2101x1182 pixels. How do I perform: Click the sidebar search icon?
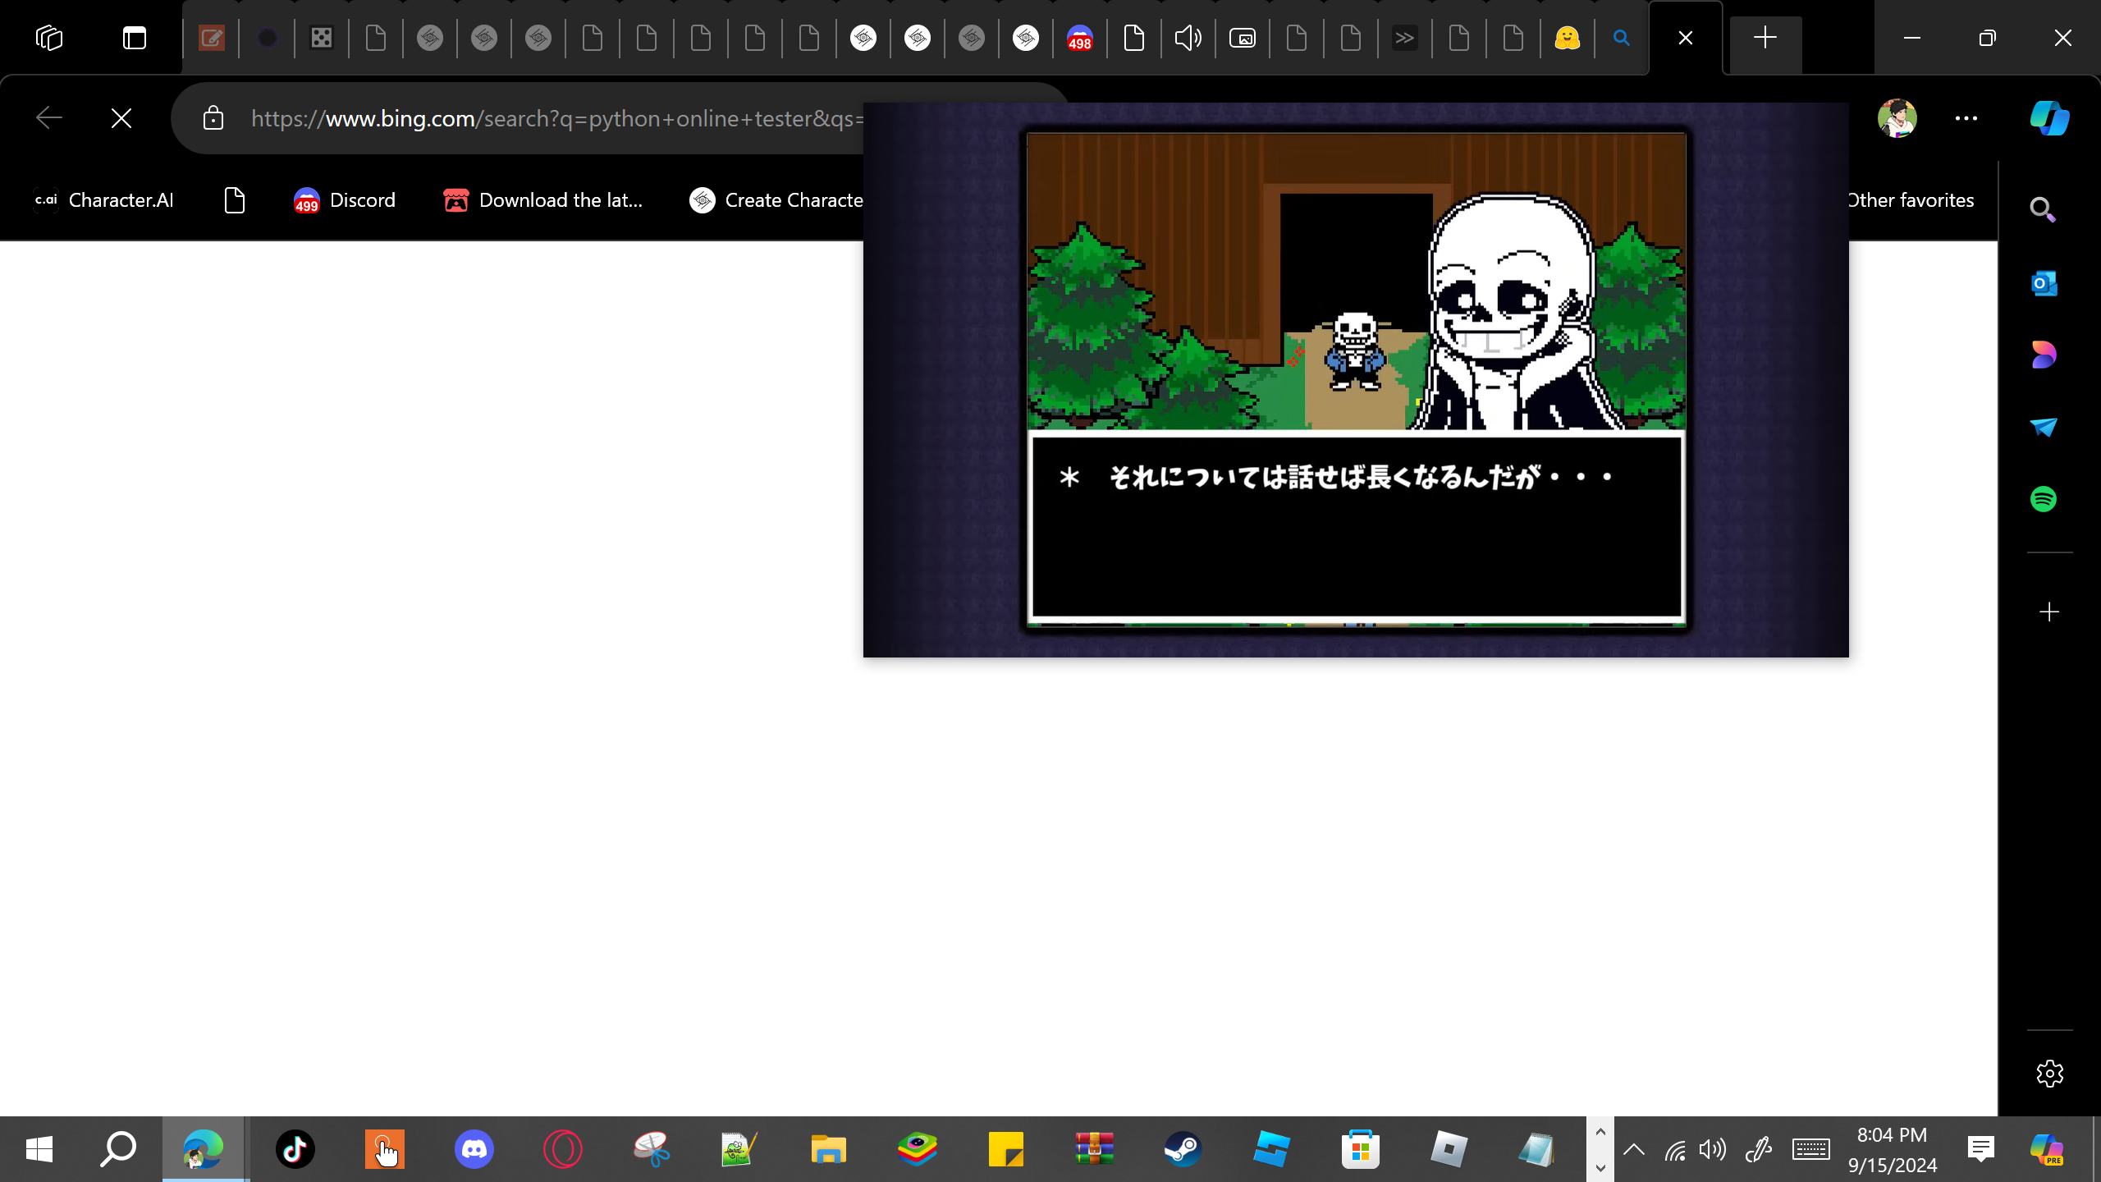click(2044, 210)
